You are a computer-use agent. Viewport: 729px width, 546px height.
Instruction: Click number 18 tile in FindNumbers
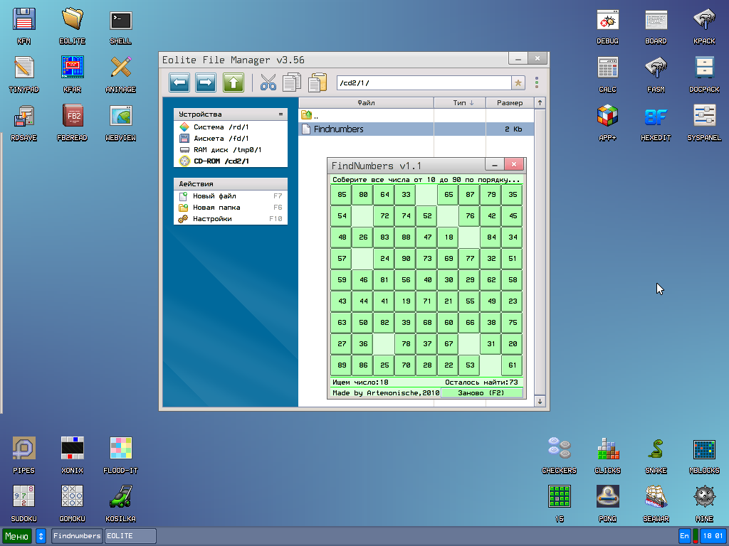coord(448,237)
